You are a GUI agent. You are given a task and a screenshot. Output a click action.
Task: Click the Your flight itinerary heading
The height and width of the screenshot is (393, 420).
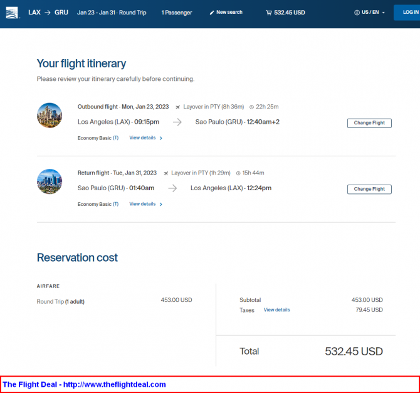point(81,63)
